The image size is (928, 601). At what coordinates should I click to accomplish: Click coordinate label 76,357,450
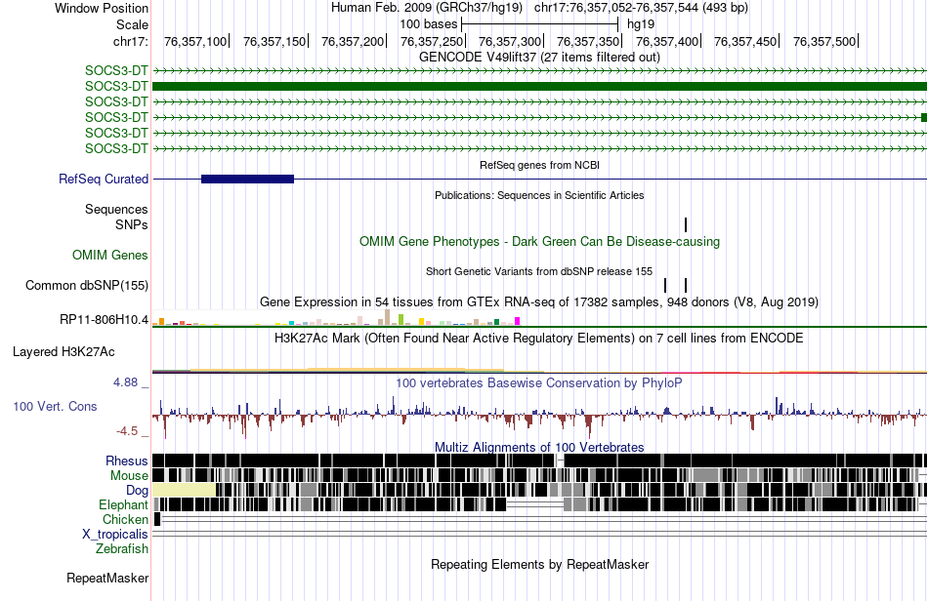click(745, 41)
